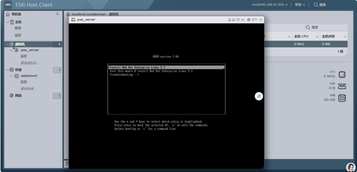Select 监控 under datastore1
This screenshot has height=172, width=357.
pos(24,82)
